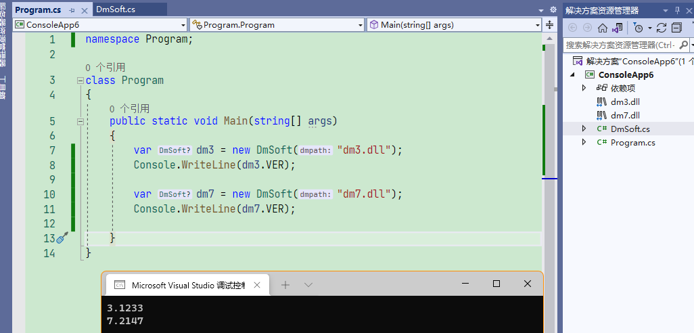Image resolution: width=694 pixels, height=333 pixels.
Task: Maximize the debug console window
Action: pyautogui.click(x=496, y=284)
